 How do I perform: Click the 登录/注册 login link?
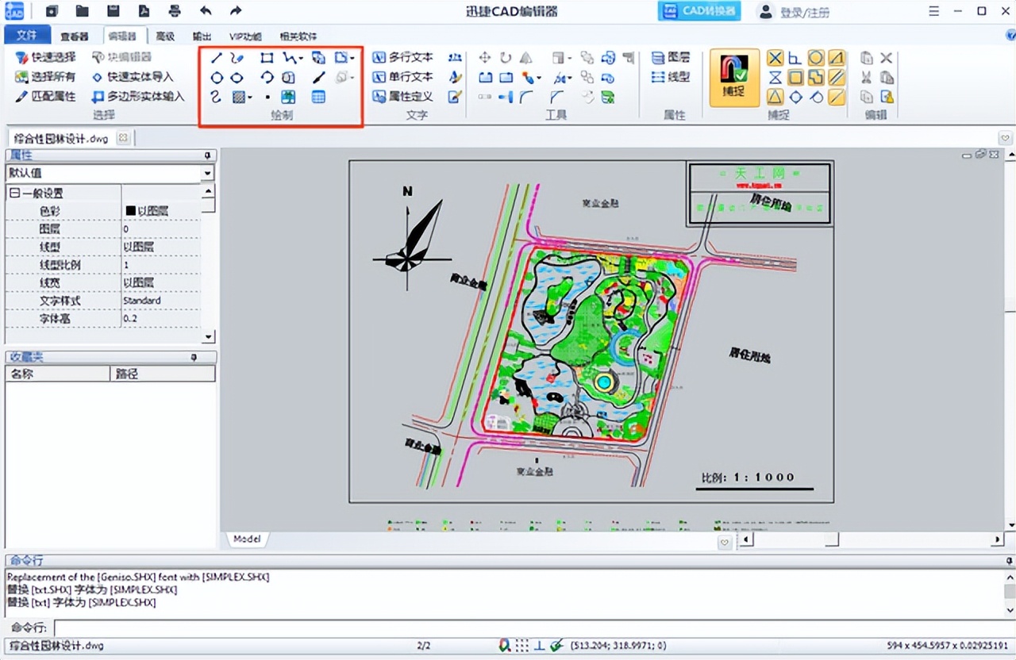(804, 12)
